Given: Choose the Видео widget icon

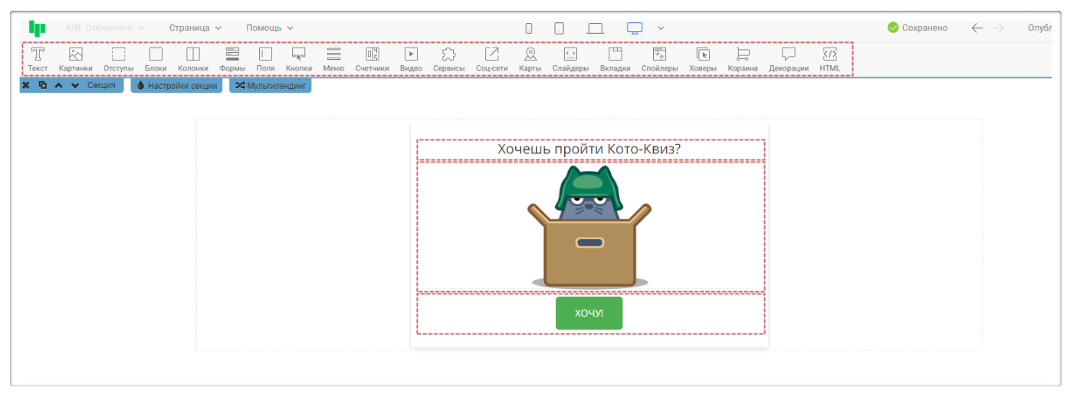Looking at the screenshot, I should pos(411,54).
